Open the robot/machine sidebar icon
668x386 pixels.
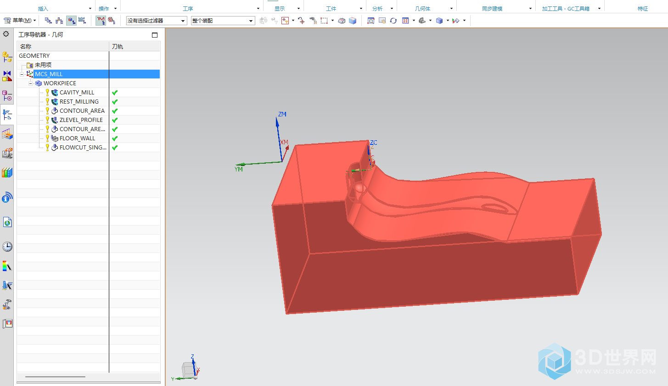coord(7,304)
